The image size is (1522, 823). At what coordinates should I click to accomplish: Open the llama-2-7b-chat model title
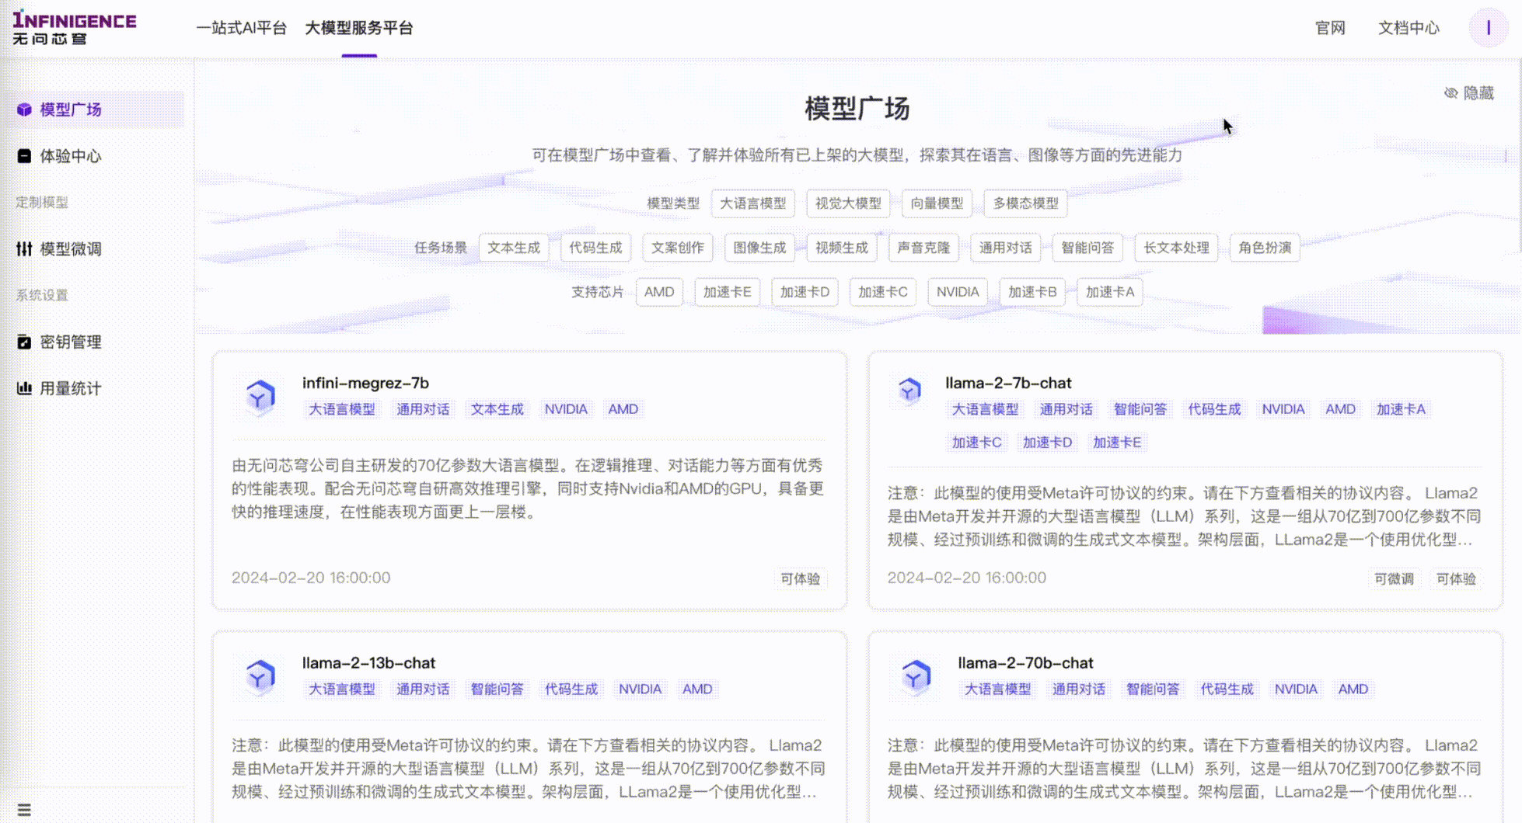coord(1008,383)
